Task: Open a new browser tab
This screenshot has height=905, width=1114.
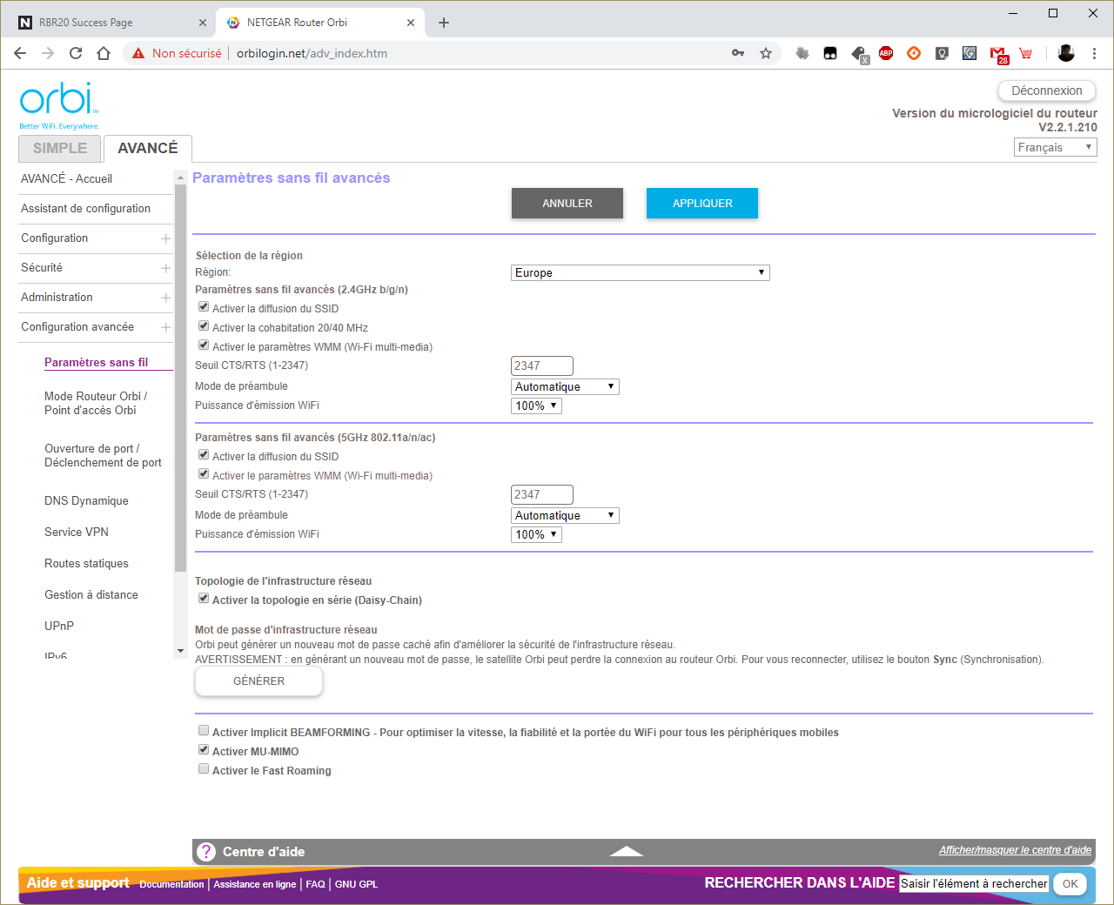Action: pyautogui.click(x=444, y=23)
